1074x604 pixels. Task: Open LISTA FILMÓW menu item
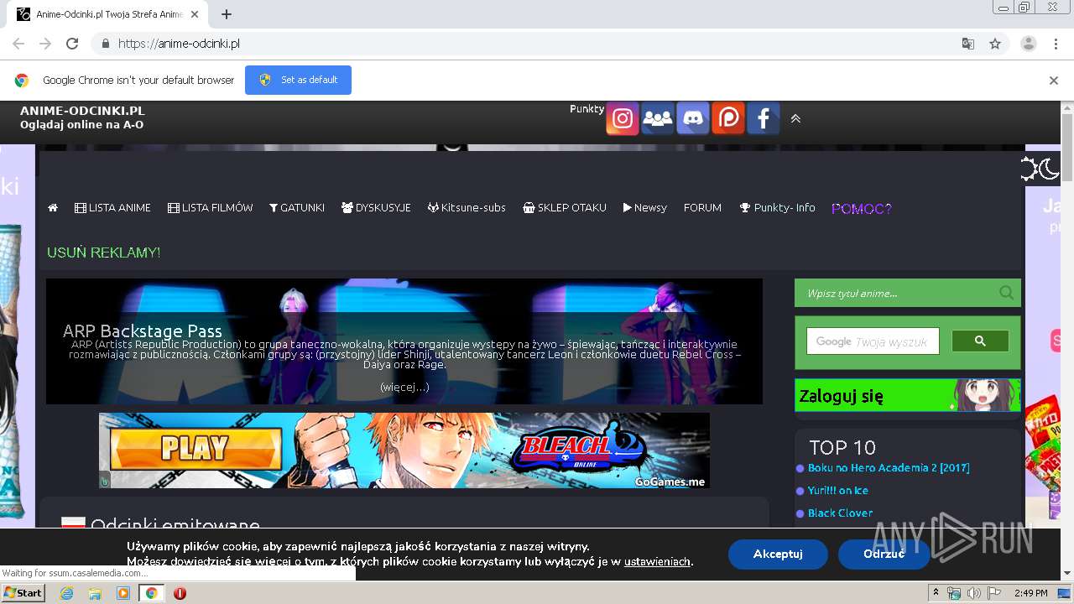point(210,207)
